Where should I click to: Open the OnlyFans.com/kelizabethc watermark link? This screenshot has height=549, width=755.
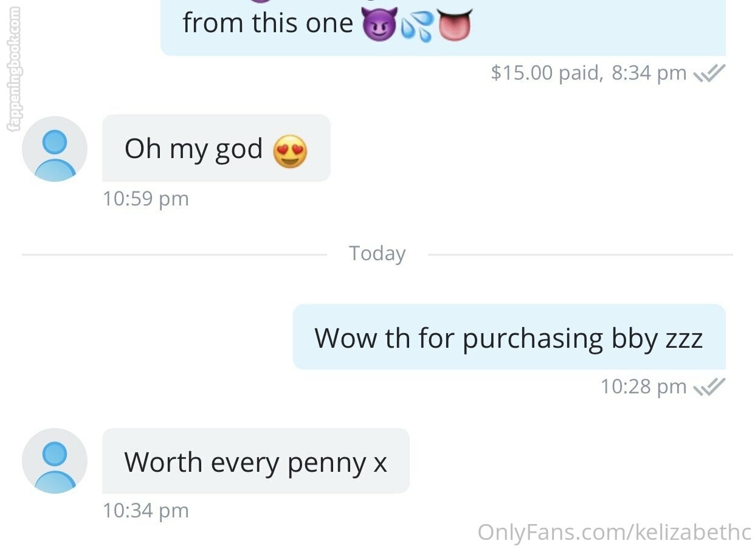[x=615, y=532]
